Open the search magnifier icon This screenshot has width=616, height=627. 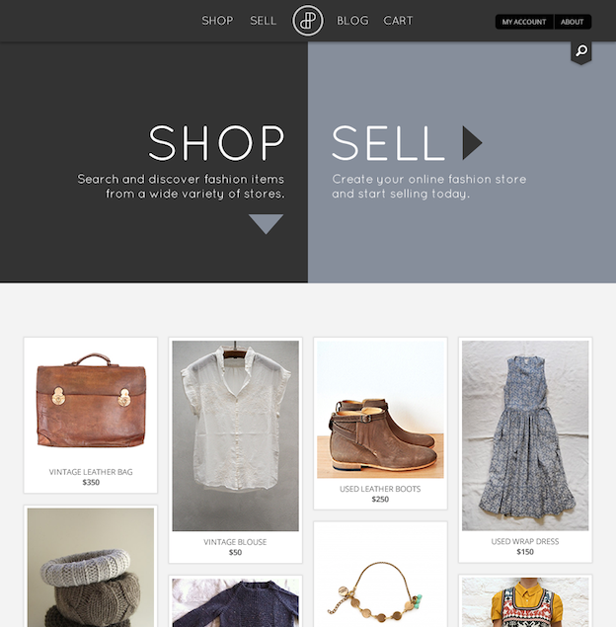point(581,50)
